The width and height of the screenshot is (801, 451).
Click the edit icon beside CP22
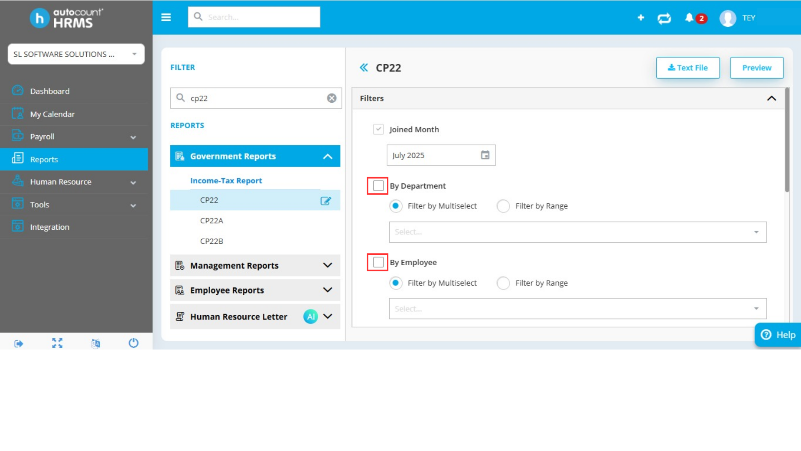click(x=325, y=201)
